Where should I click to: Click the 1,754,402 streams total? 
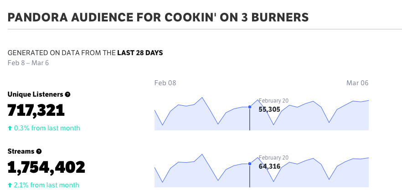46,167
